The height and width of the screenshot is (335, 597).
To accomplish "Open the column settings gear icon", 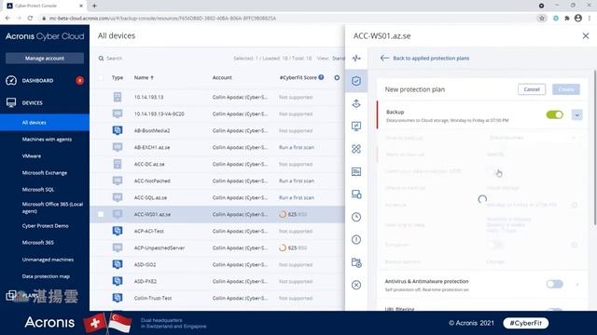I will pyautogui.click(x=337, y=77).
